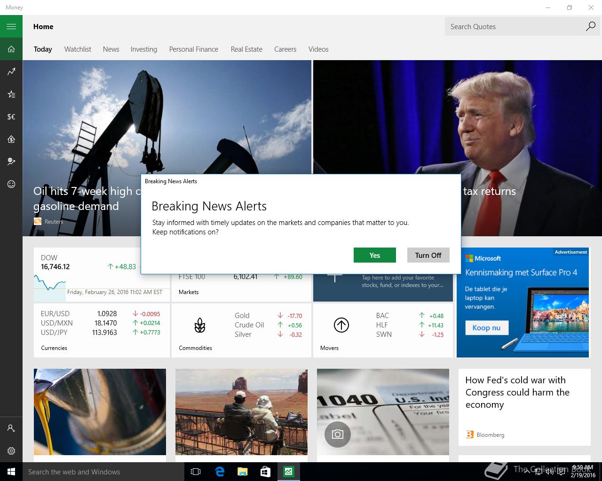602x481 pixels.
Task: Click Turn Off in the alerts dialog
Action: pyautogui.click(x=428, y=255)
